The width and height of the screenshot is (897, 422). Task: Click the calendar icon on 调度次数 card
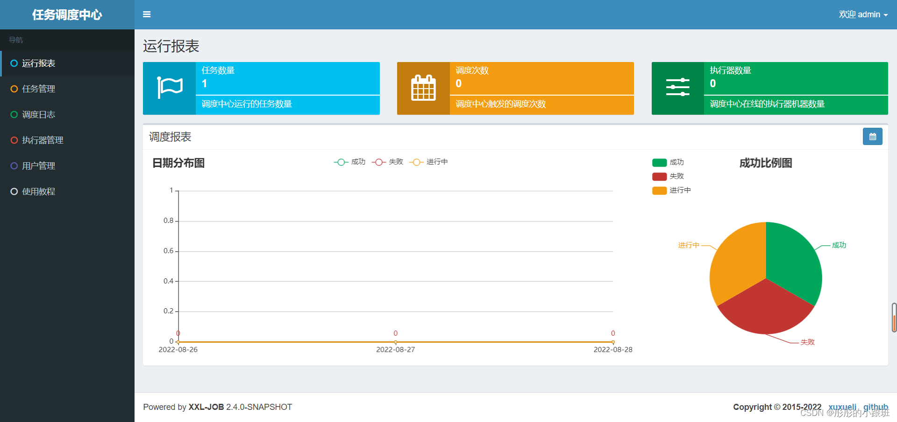tap(423, 88)
